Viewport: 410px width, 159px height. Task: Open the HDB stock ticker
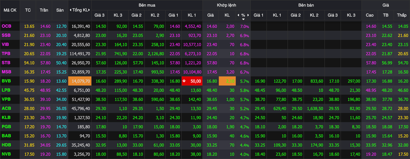click(x=6, y=145)
